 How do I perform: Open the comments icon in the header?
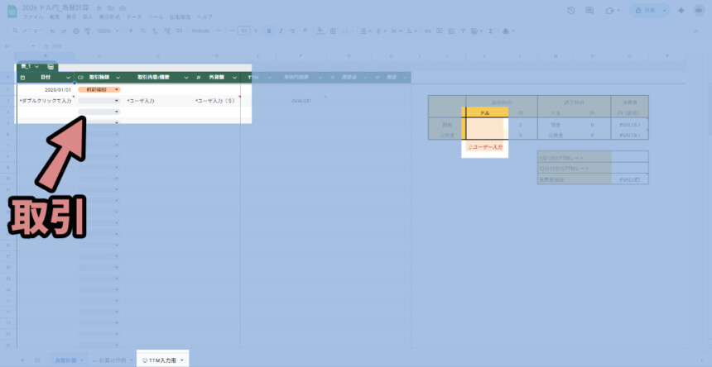[591, 10]
